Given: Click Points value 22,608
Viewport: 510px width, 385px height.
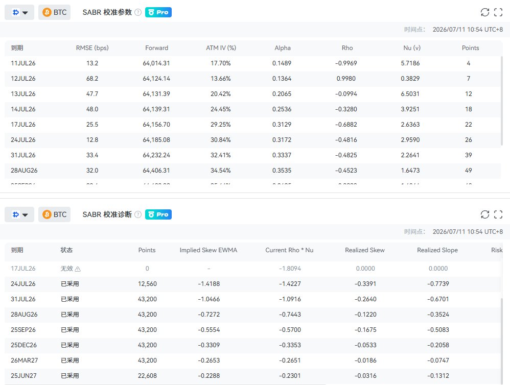Looking at the screenshot, I should click(147, 376).
